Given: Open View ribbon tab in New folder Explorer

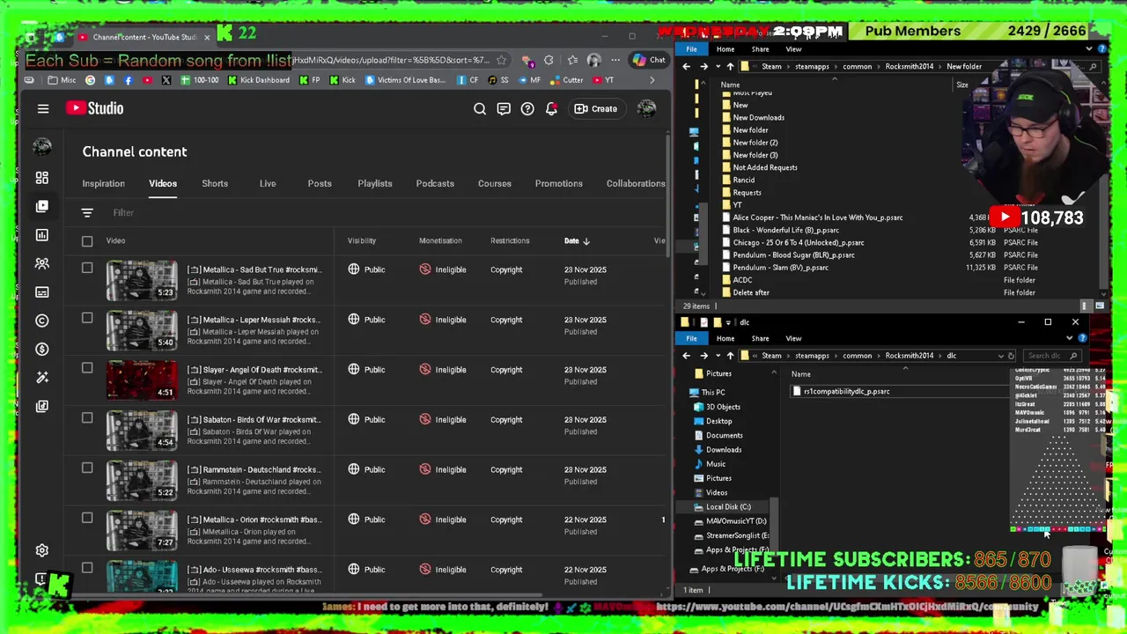Looking at the screenshot, I should pyautogui.click(x=793, y=49).
